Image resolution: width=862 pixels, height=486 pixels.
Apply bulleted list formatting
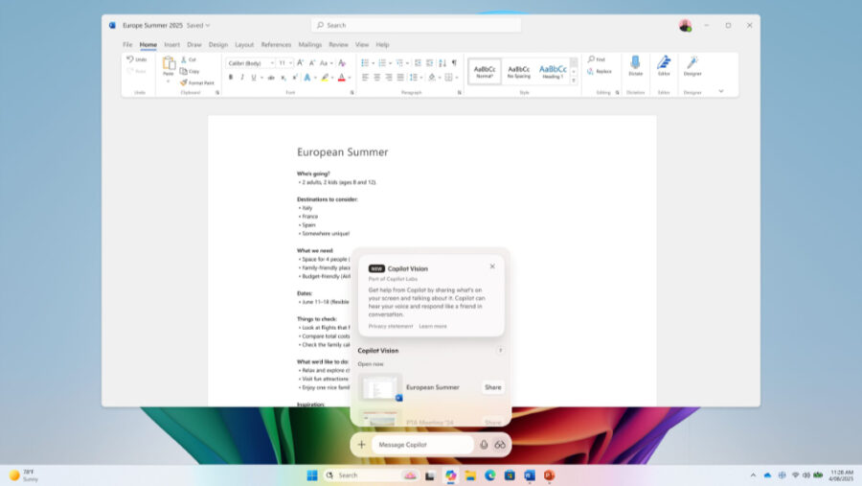365,63
